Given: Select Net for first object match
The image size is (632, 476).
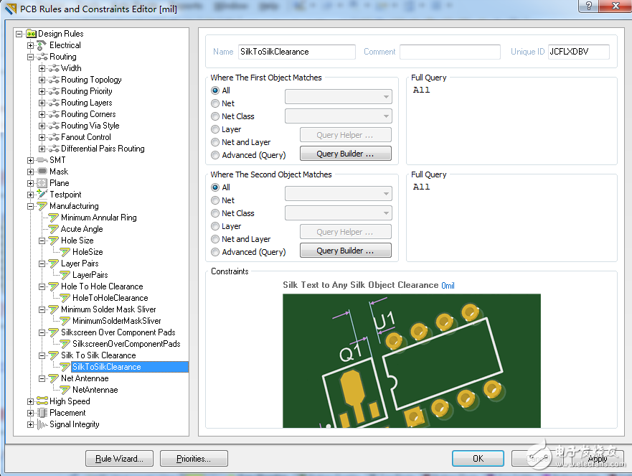Looking at the screenshot, I should 215,103.
